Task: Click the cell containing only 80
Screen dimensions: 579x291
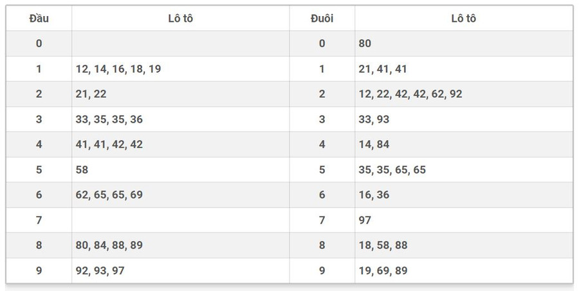Action: click(365, 44)
